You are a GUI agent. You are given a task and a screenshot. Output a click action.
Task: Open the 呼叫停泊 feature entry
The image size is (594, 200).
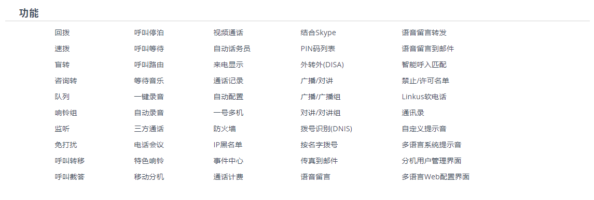pos(149,33)
